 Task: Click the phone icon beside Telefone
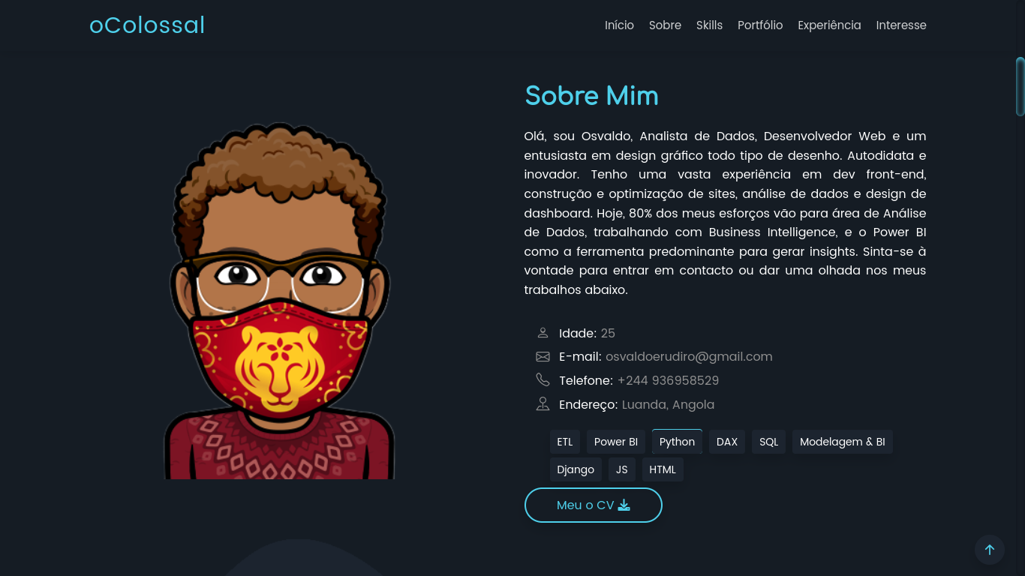click(x=543, y=379)
